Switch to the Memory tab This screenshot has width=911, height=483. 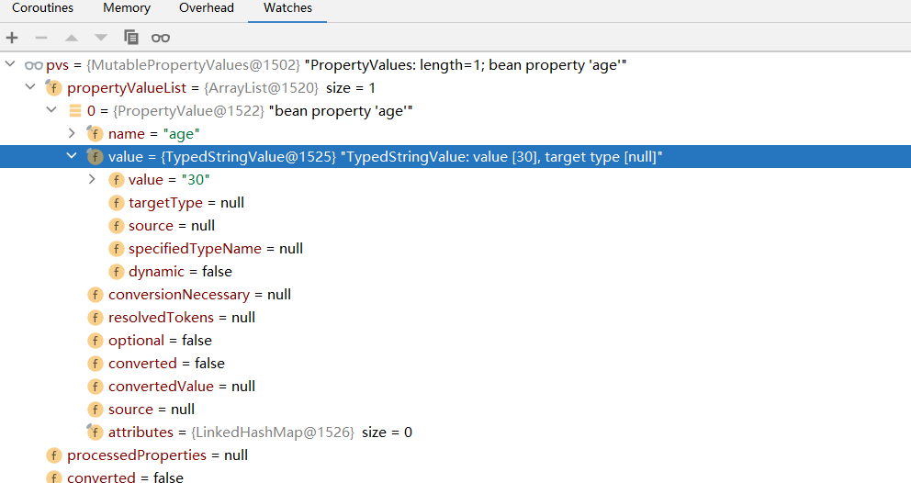[127, 8]
